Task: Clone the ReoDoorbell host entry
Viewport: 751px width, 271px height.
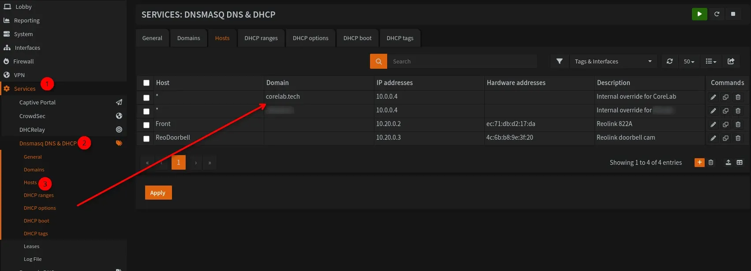Action: pyautogui.click(x=725, y=138)
